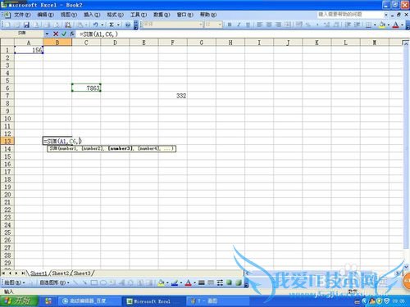Click the 3-D Style icon in drawing toolbar
Image resolution: width=410 pixels, height=307 pixels.
click(239, 282)
